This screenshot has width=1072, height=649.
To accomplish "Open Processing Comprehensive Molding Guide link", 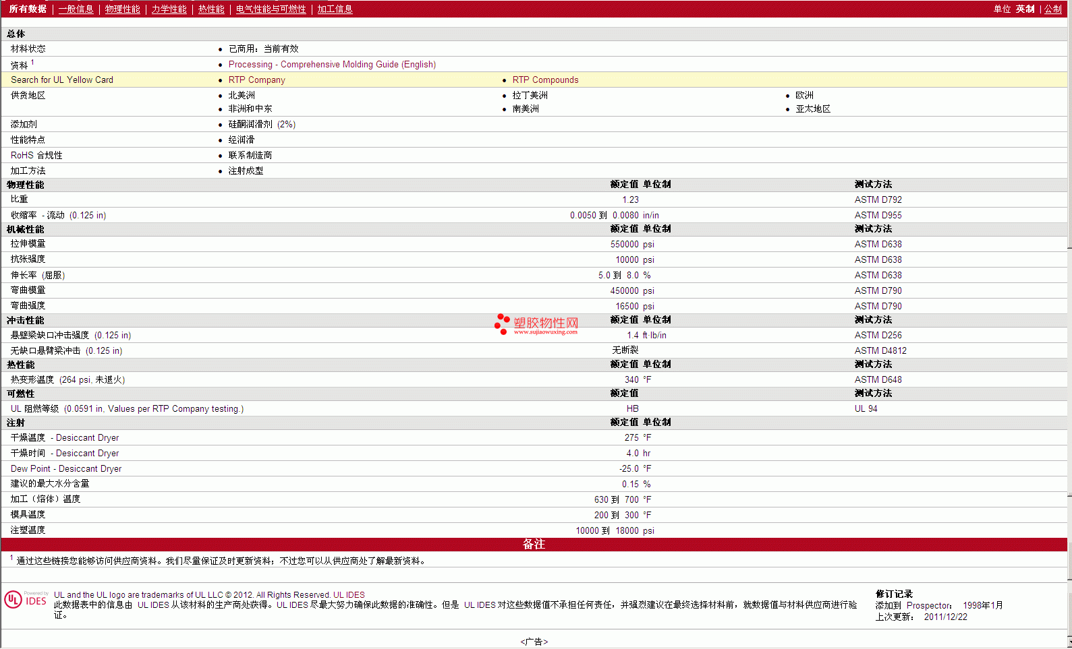I will click(x=332, y=64).
